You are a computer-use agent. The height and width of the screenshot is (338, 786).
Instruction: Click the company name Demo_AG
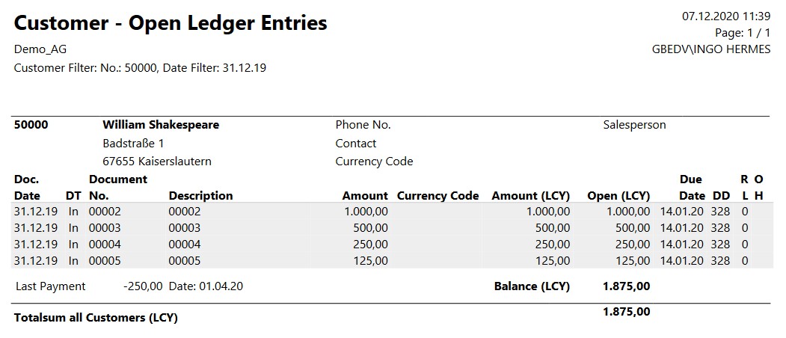40,49
